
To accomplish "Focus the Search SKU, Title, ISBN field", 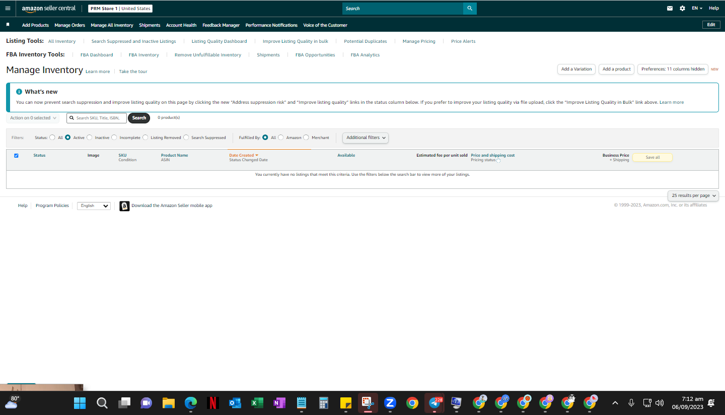I will 97,118.
